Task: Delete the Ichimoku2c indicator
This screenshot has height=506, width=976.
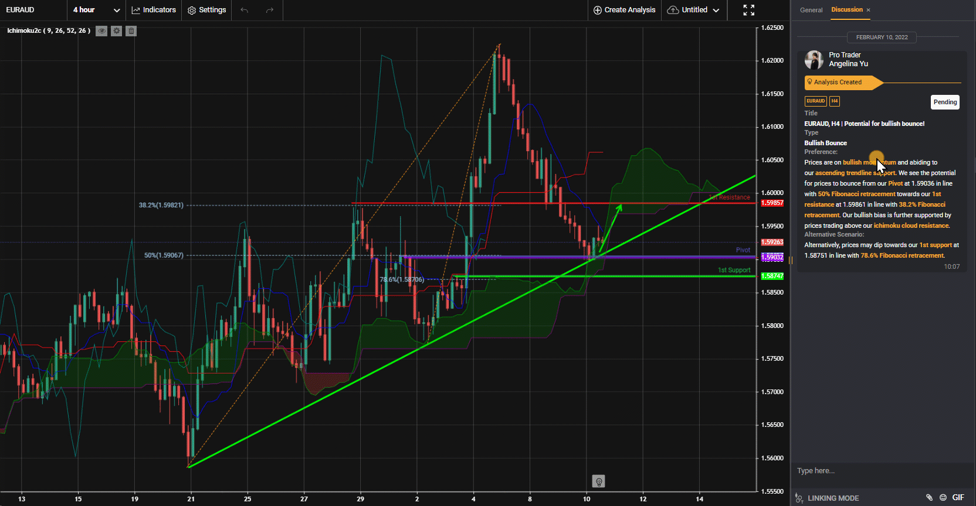Action: pyautogui.click(x=131, y=31)
